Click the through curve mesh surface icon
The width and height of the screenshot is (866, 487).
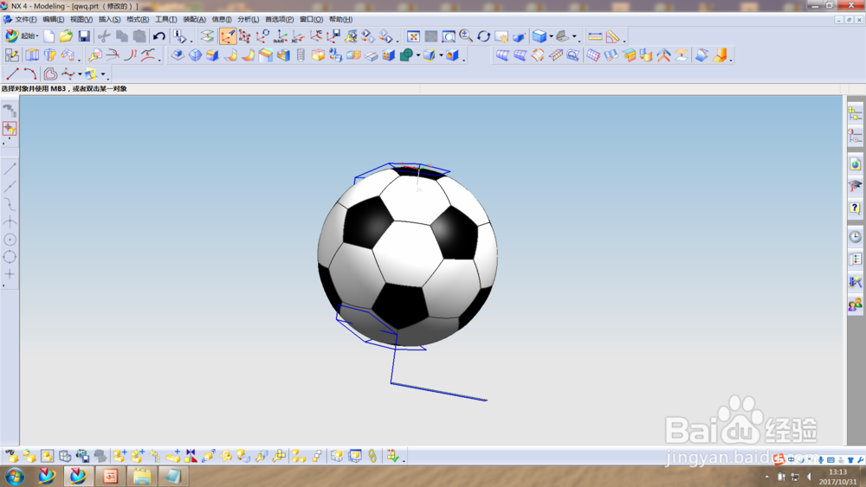[520, 55]
